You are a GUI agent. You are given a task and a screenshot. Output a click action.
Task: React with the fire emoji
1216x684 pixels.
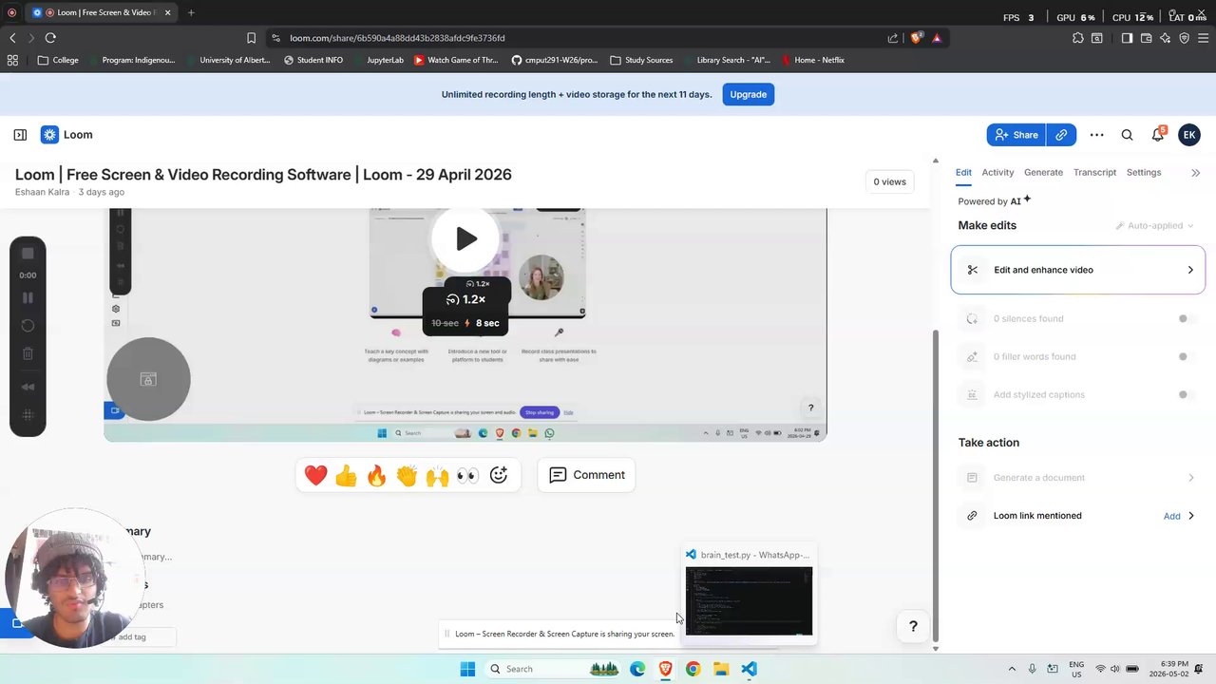pos(376,475)
